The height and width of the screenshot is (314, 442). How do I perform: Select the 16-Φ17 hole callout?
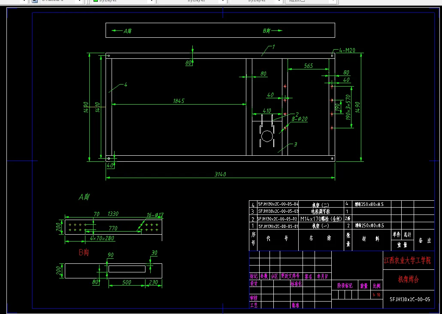[155, 215]
